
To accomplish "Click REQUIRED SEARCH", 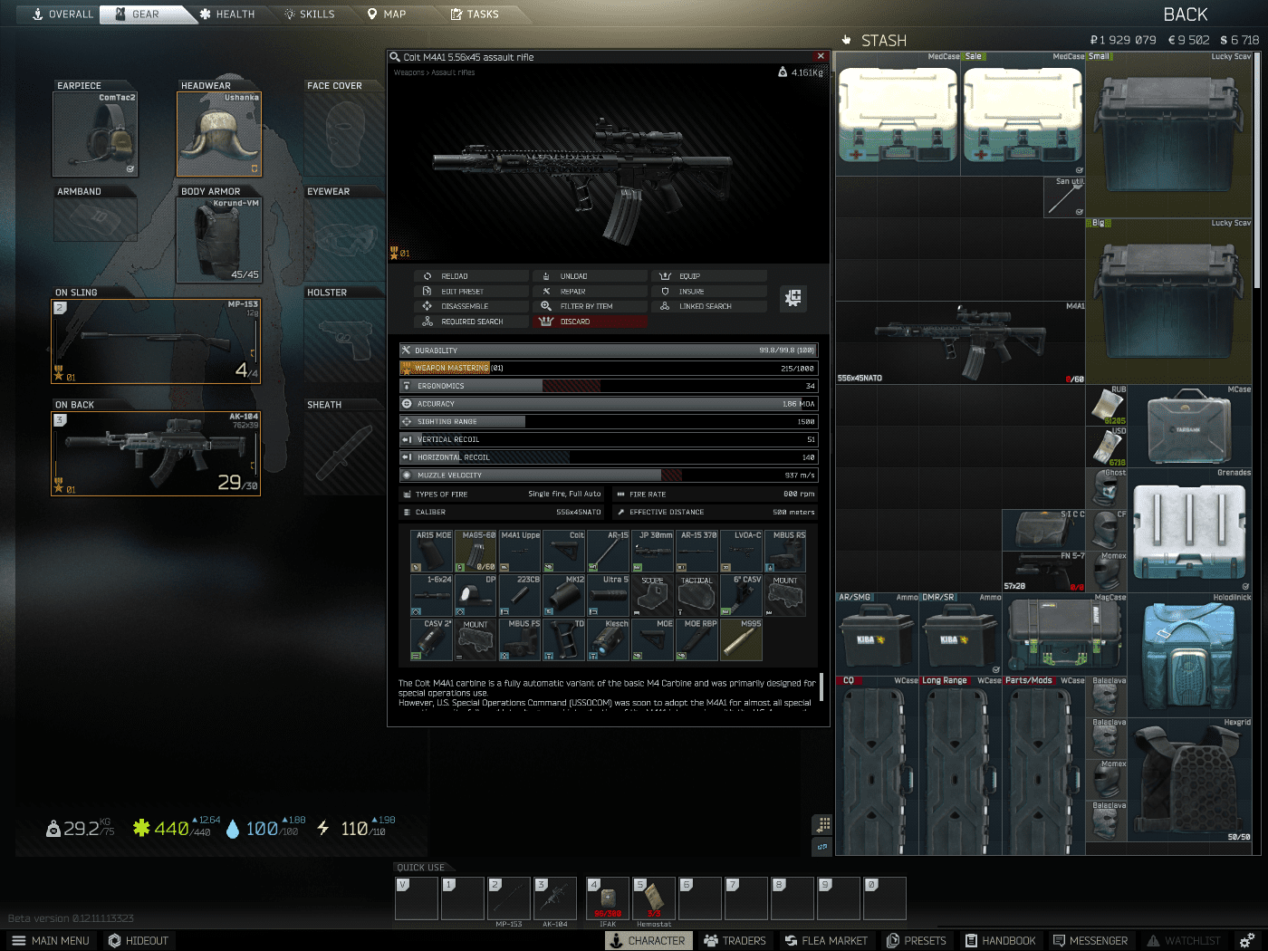I will [471, 322].
